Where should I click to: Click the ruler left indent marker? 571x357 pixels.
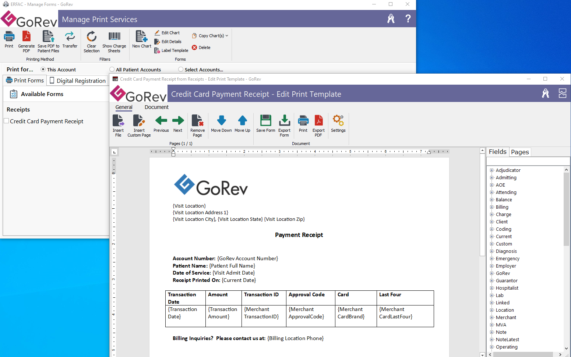[x=173, y=152]
